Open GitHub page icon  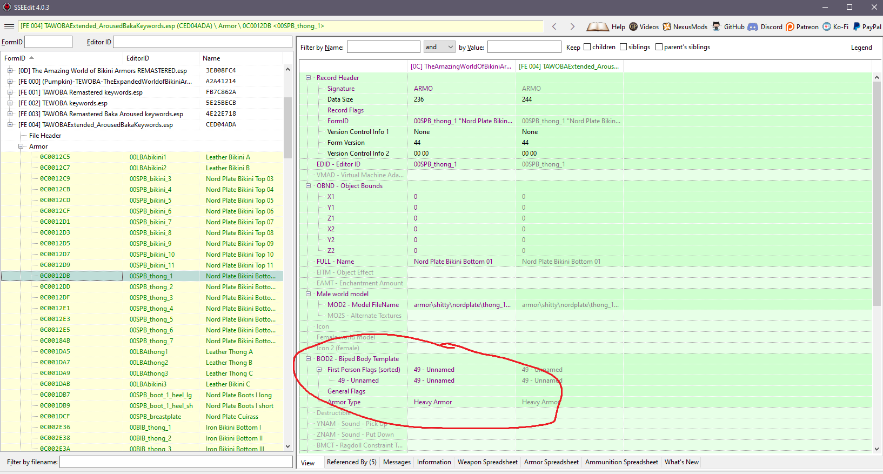pyautogui.click(x=717, y=26)
